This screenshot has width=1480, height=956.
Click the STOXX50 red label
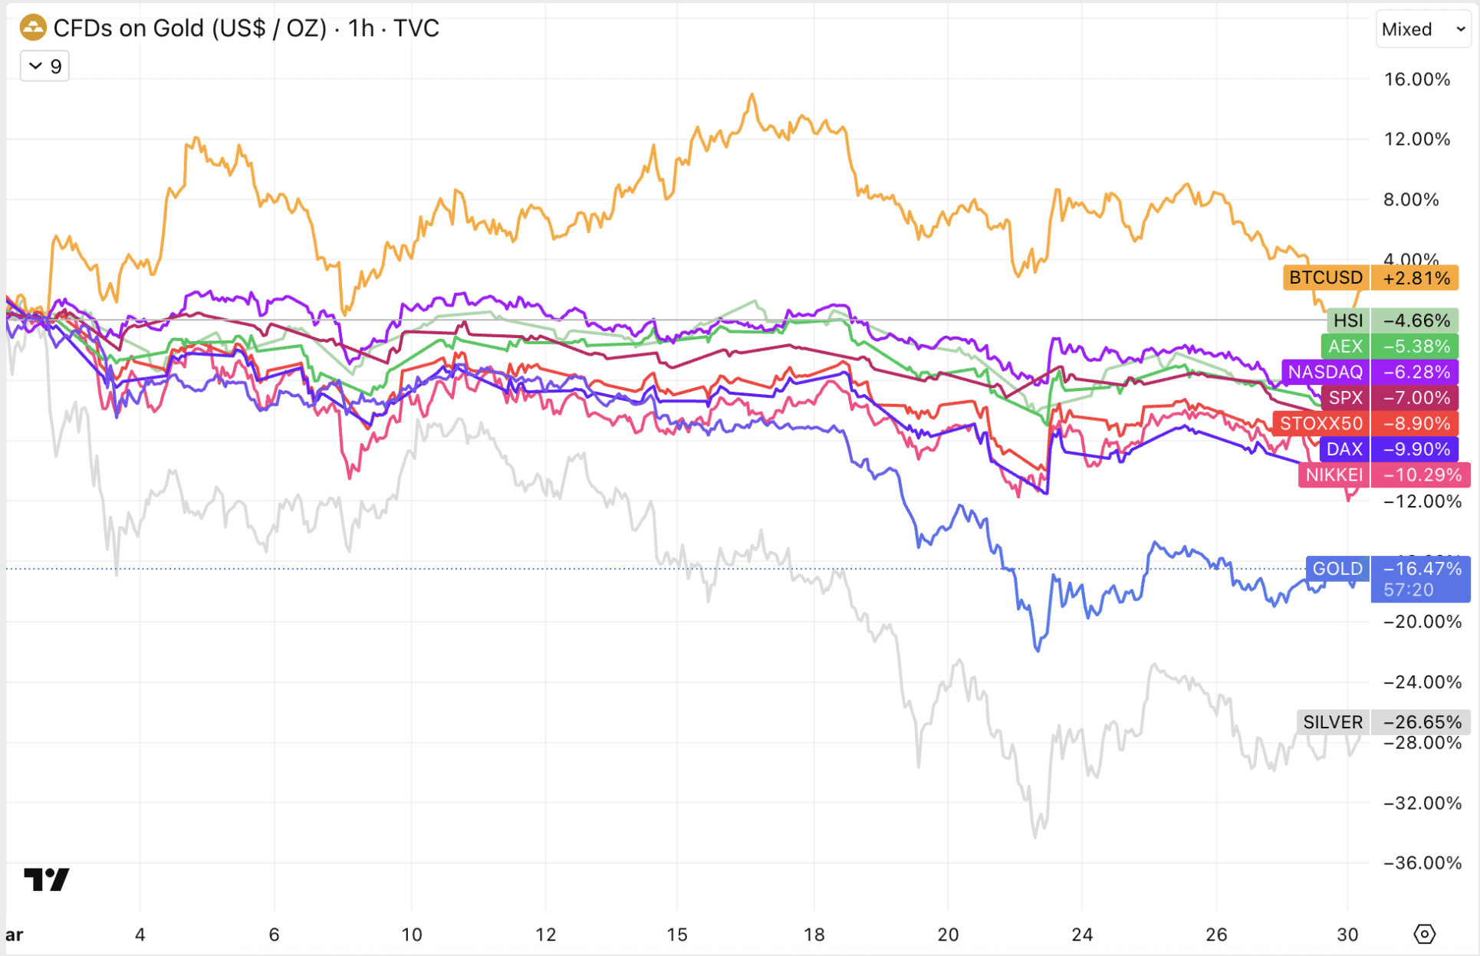pos(1320,423)
